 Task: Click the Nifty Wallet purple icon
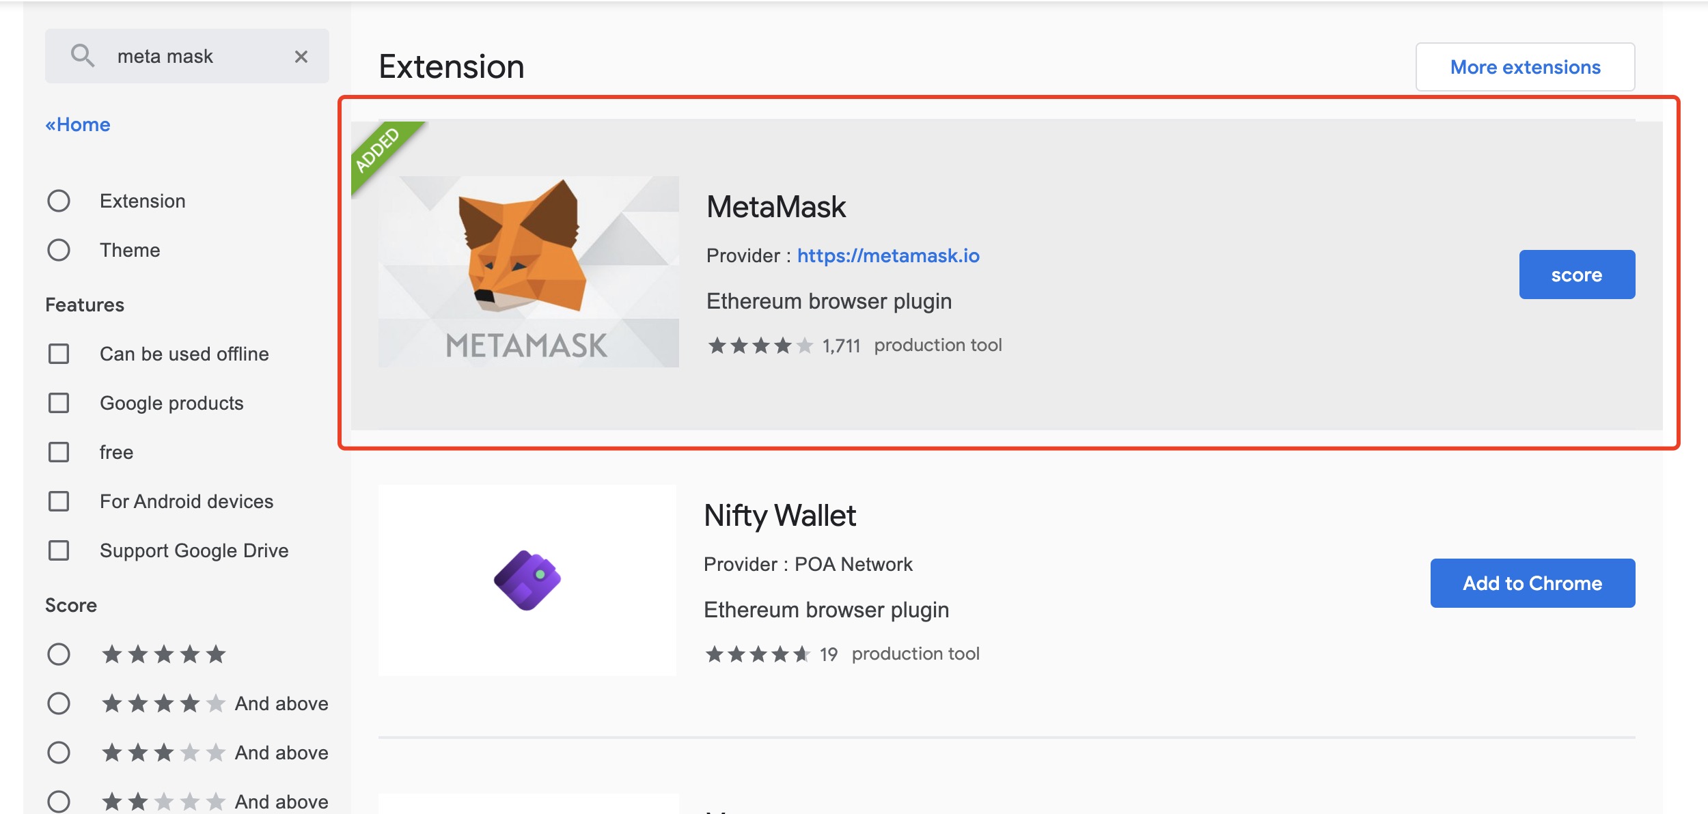(527, 580)
